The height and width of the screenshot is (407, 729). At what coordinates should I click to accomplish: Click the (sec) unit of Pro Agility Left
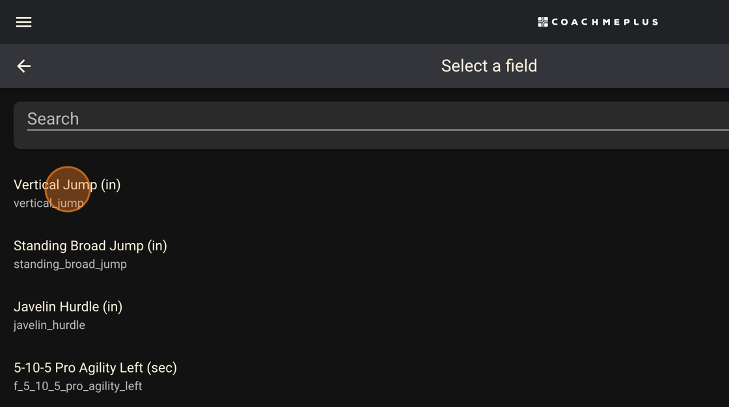pyautogui.click(x=162, y=367)
